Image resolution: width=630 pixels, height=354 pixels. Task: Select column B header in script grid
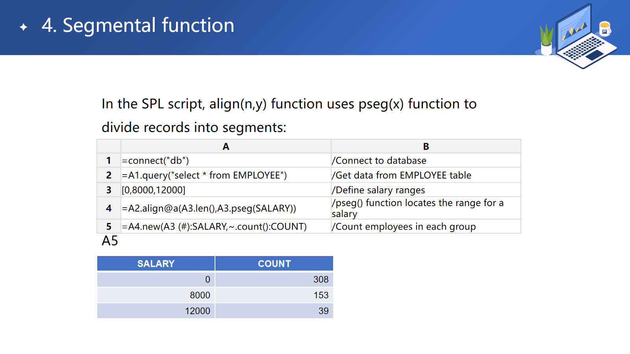click(426, 146)
